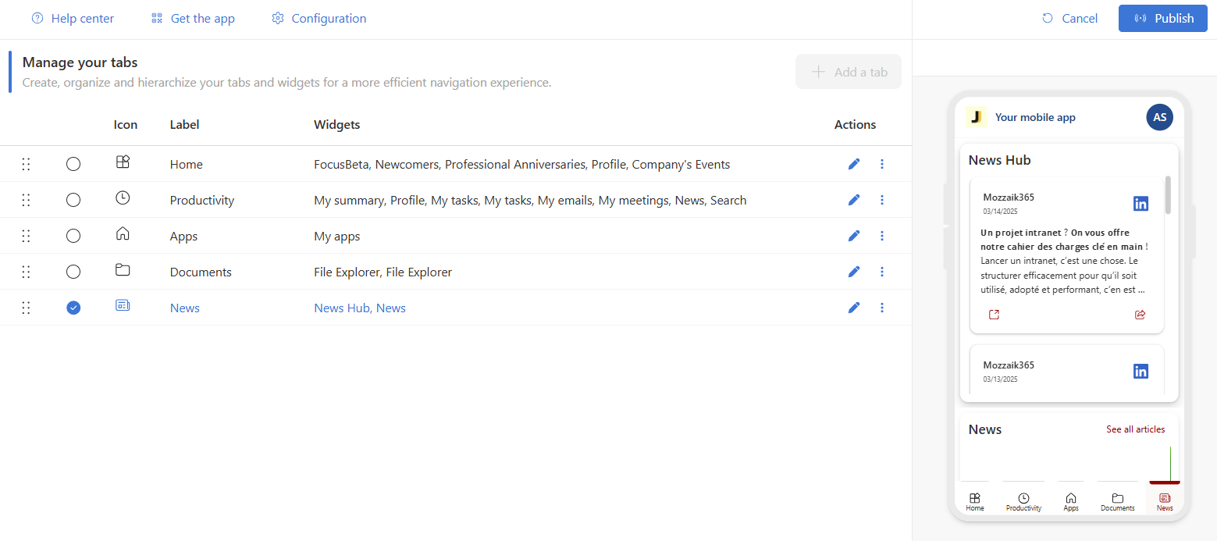This screenshot has width=1217, height=541.
Task: Click the Apps label in table
Action: tap(183, 236)
